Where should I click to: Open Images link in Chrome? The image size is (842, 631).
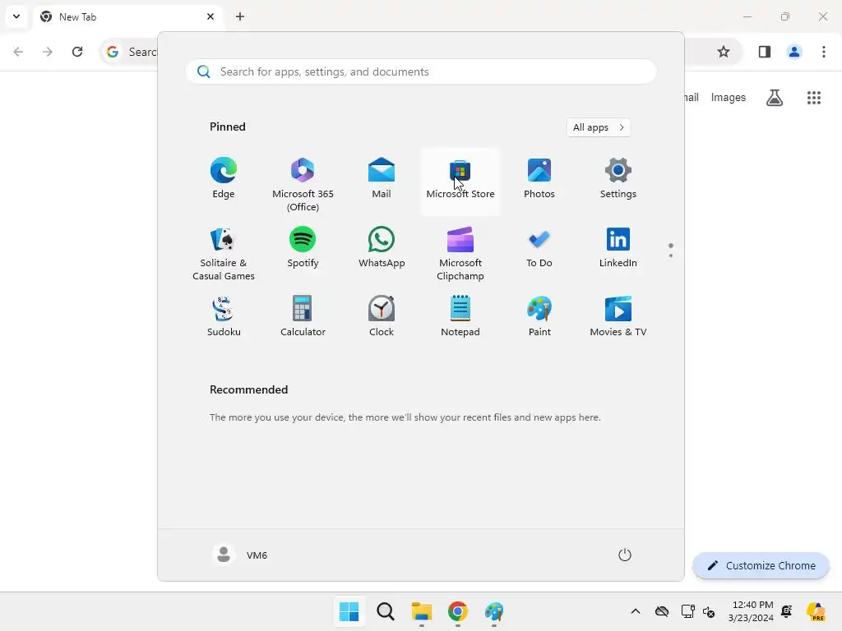729,98
